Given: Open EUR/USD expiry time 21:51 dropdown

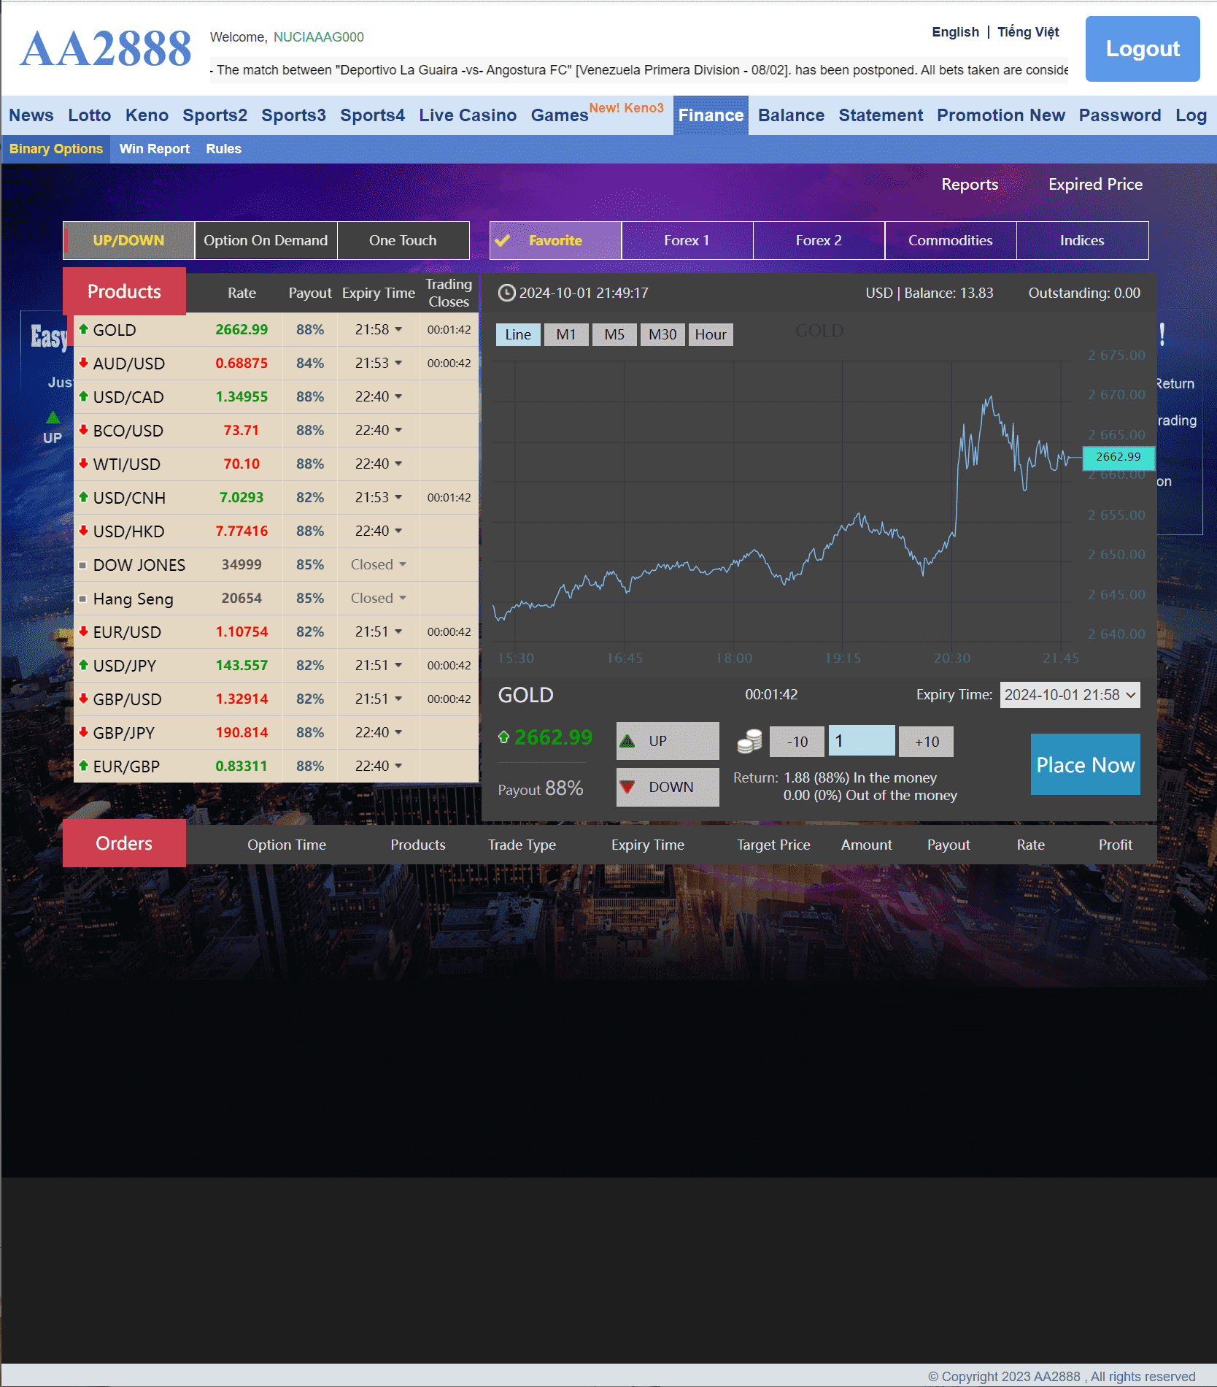Looking at the screenshot, I should (x=379, y=631).
